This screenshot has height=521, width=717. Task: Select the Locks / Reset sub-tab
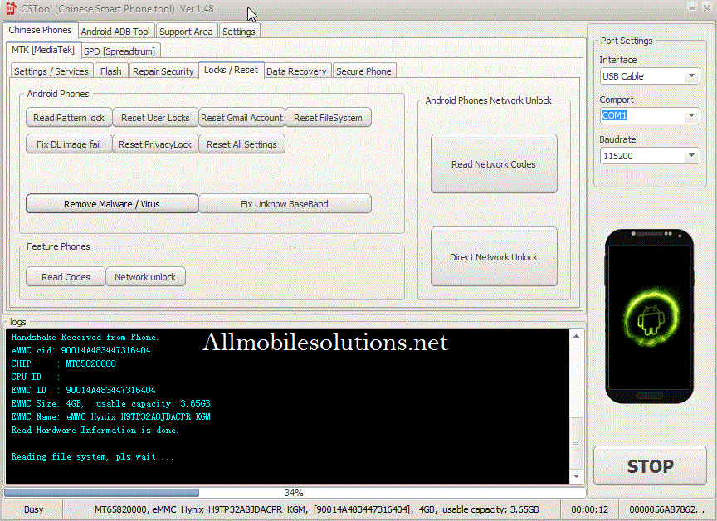[231, 70]
